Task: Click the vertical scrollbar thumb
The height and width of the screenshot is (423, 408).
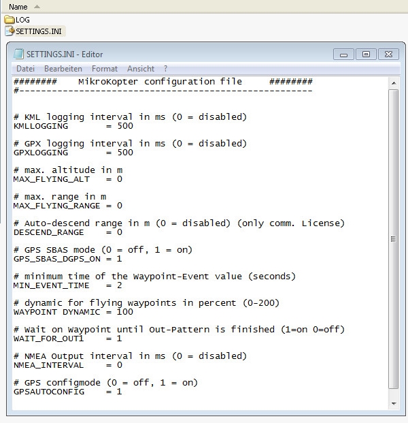Action: click(x=394, y=238)
